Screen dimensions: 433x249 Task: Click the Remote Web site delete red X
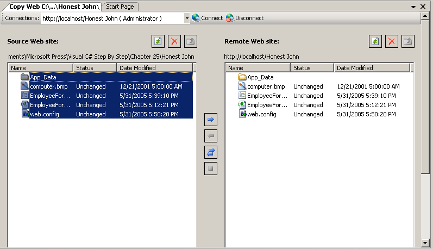pos(392,41)
